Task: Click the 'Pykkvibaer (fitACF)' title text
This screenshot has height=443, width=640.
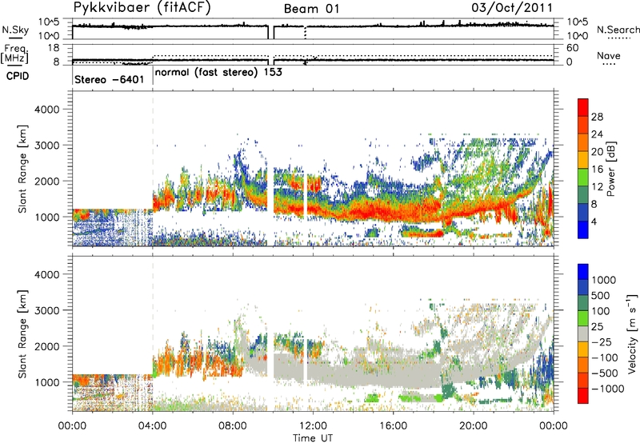Action: coord(142,7)
